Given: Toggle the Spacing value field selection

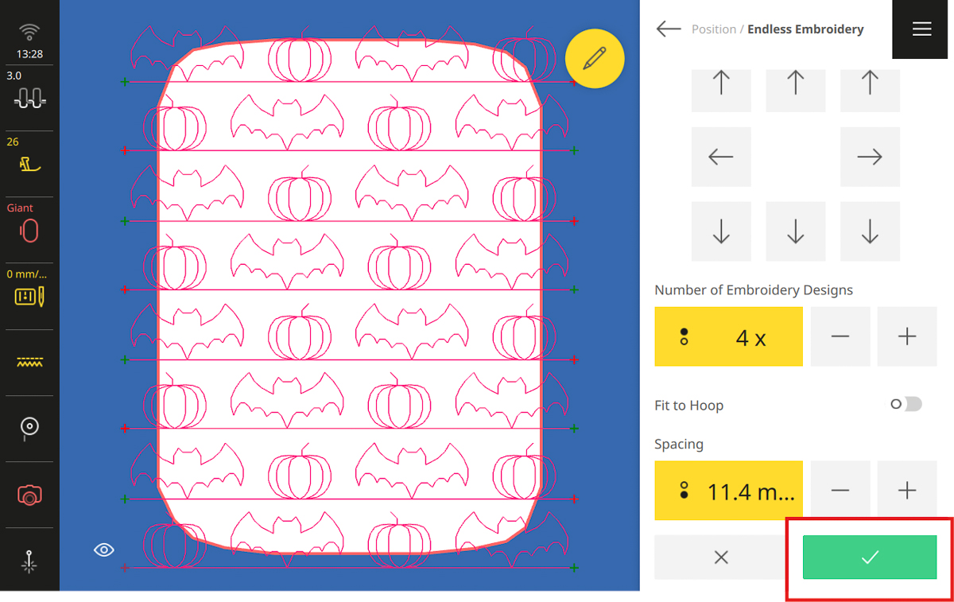Looking at the screenshot, I should tap(728, 491).
